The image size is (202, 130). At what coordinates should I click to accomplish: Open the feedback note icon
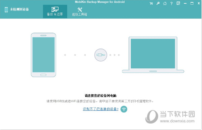point(178,3)
